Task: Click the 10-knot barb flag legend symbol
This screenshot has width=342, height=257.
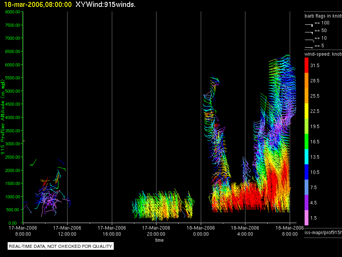Action: [309, 39]
